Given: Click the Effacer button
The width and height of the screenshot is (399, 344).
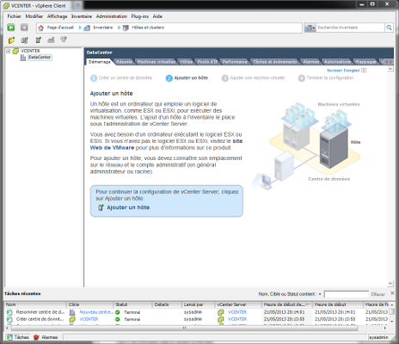Looking at the screenshot, I should [x=378, y=294].
